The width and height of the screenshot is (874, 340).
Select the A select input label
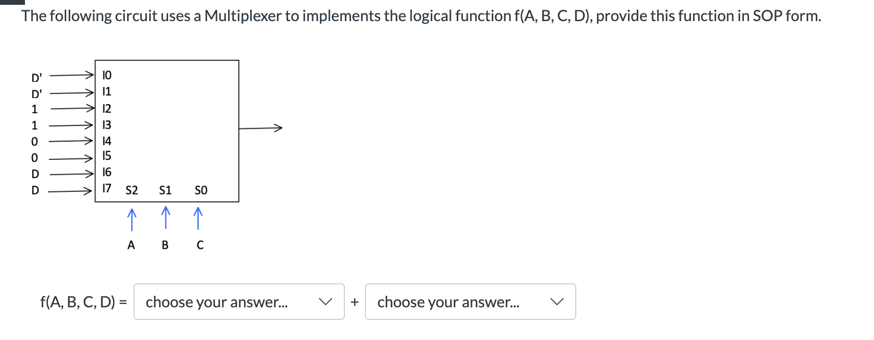tap(131, 245)
